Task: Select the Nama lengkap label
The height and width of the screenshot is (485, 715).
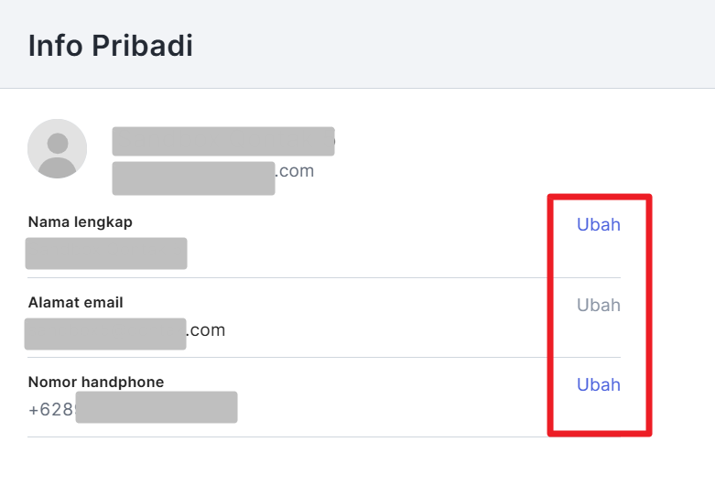Action: coord(81,221)
